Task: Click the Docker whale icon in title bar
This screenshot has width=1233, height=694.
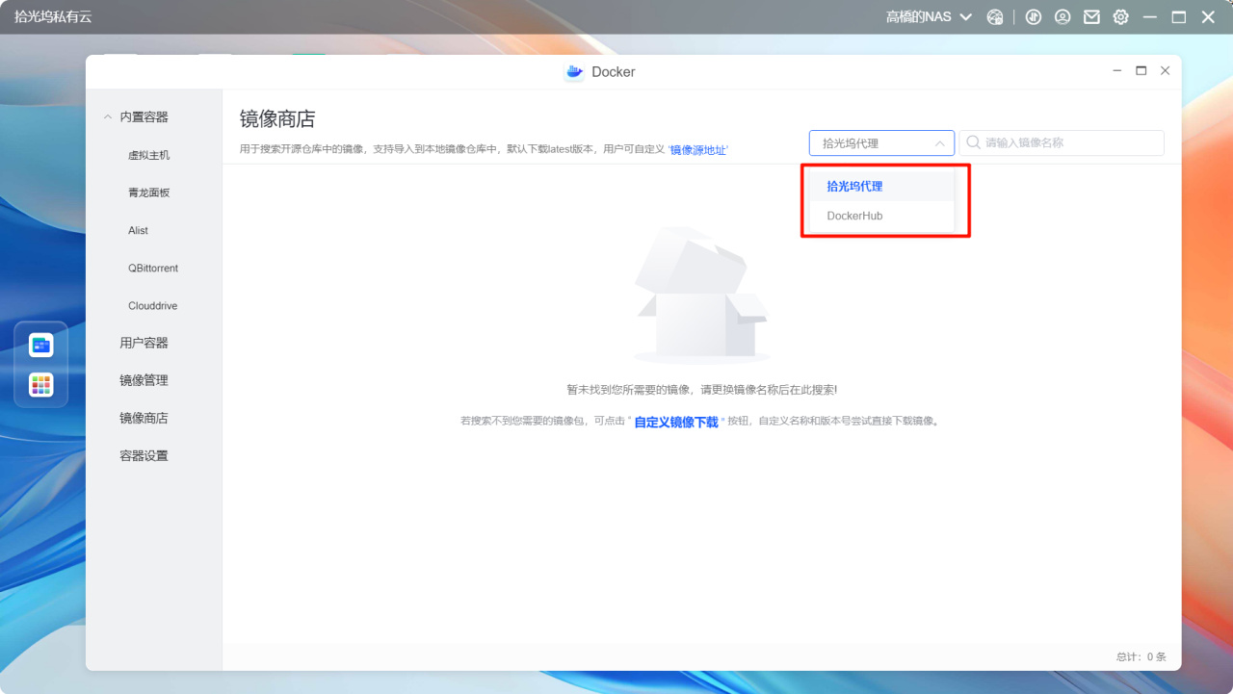Action: pyautogui.click(x=574, y=72)
